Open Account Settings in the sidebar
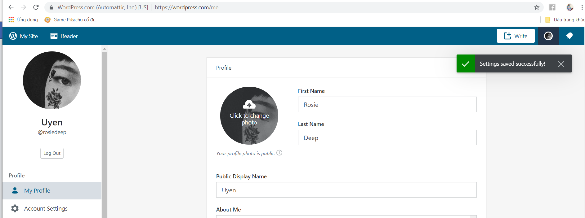 [x=46, y=208]
